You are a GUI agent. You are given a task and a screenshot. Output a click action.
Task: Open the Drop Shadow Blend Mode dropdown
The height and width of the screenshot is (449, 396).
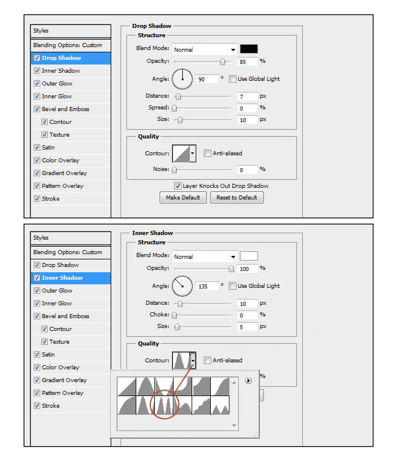click(204, 49)
